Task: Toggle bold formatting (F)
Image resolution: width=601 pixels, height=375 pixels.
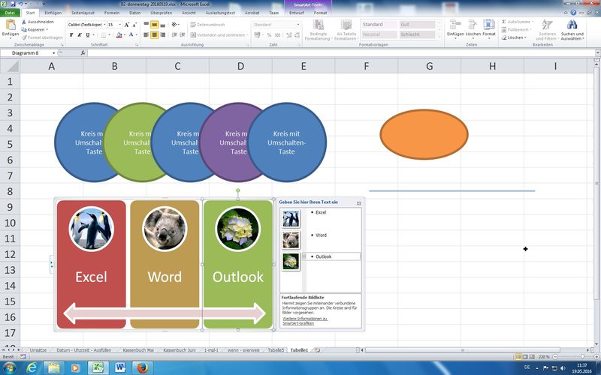Action: [71, 34]
